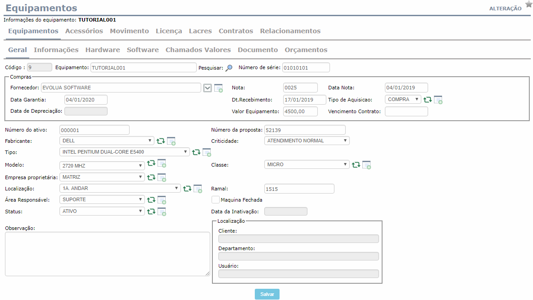Click add-new icon beside Tipo dropdown
The width and height of the screenshot is (533, 300).
click(207, 152)
